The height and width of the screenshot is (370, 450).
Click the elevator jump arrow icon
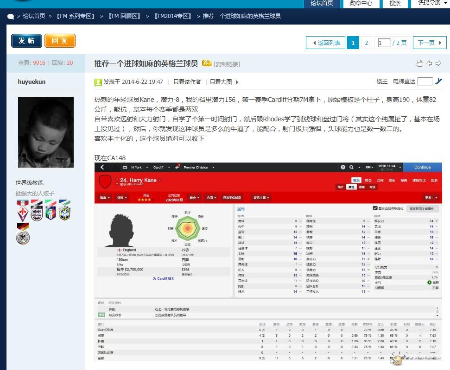coord(438,82)
